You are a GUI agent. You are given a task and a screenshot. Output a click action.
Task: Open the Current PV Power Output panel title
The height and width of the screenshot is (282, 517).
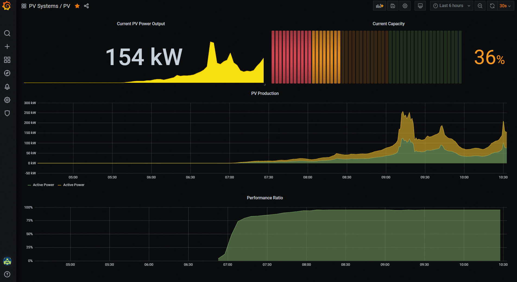click(x=141, y=24)
